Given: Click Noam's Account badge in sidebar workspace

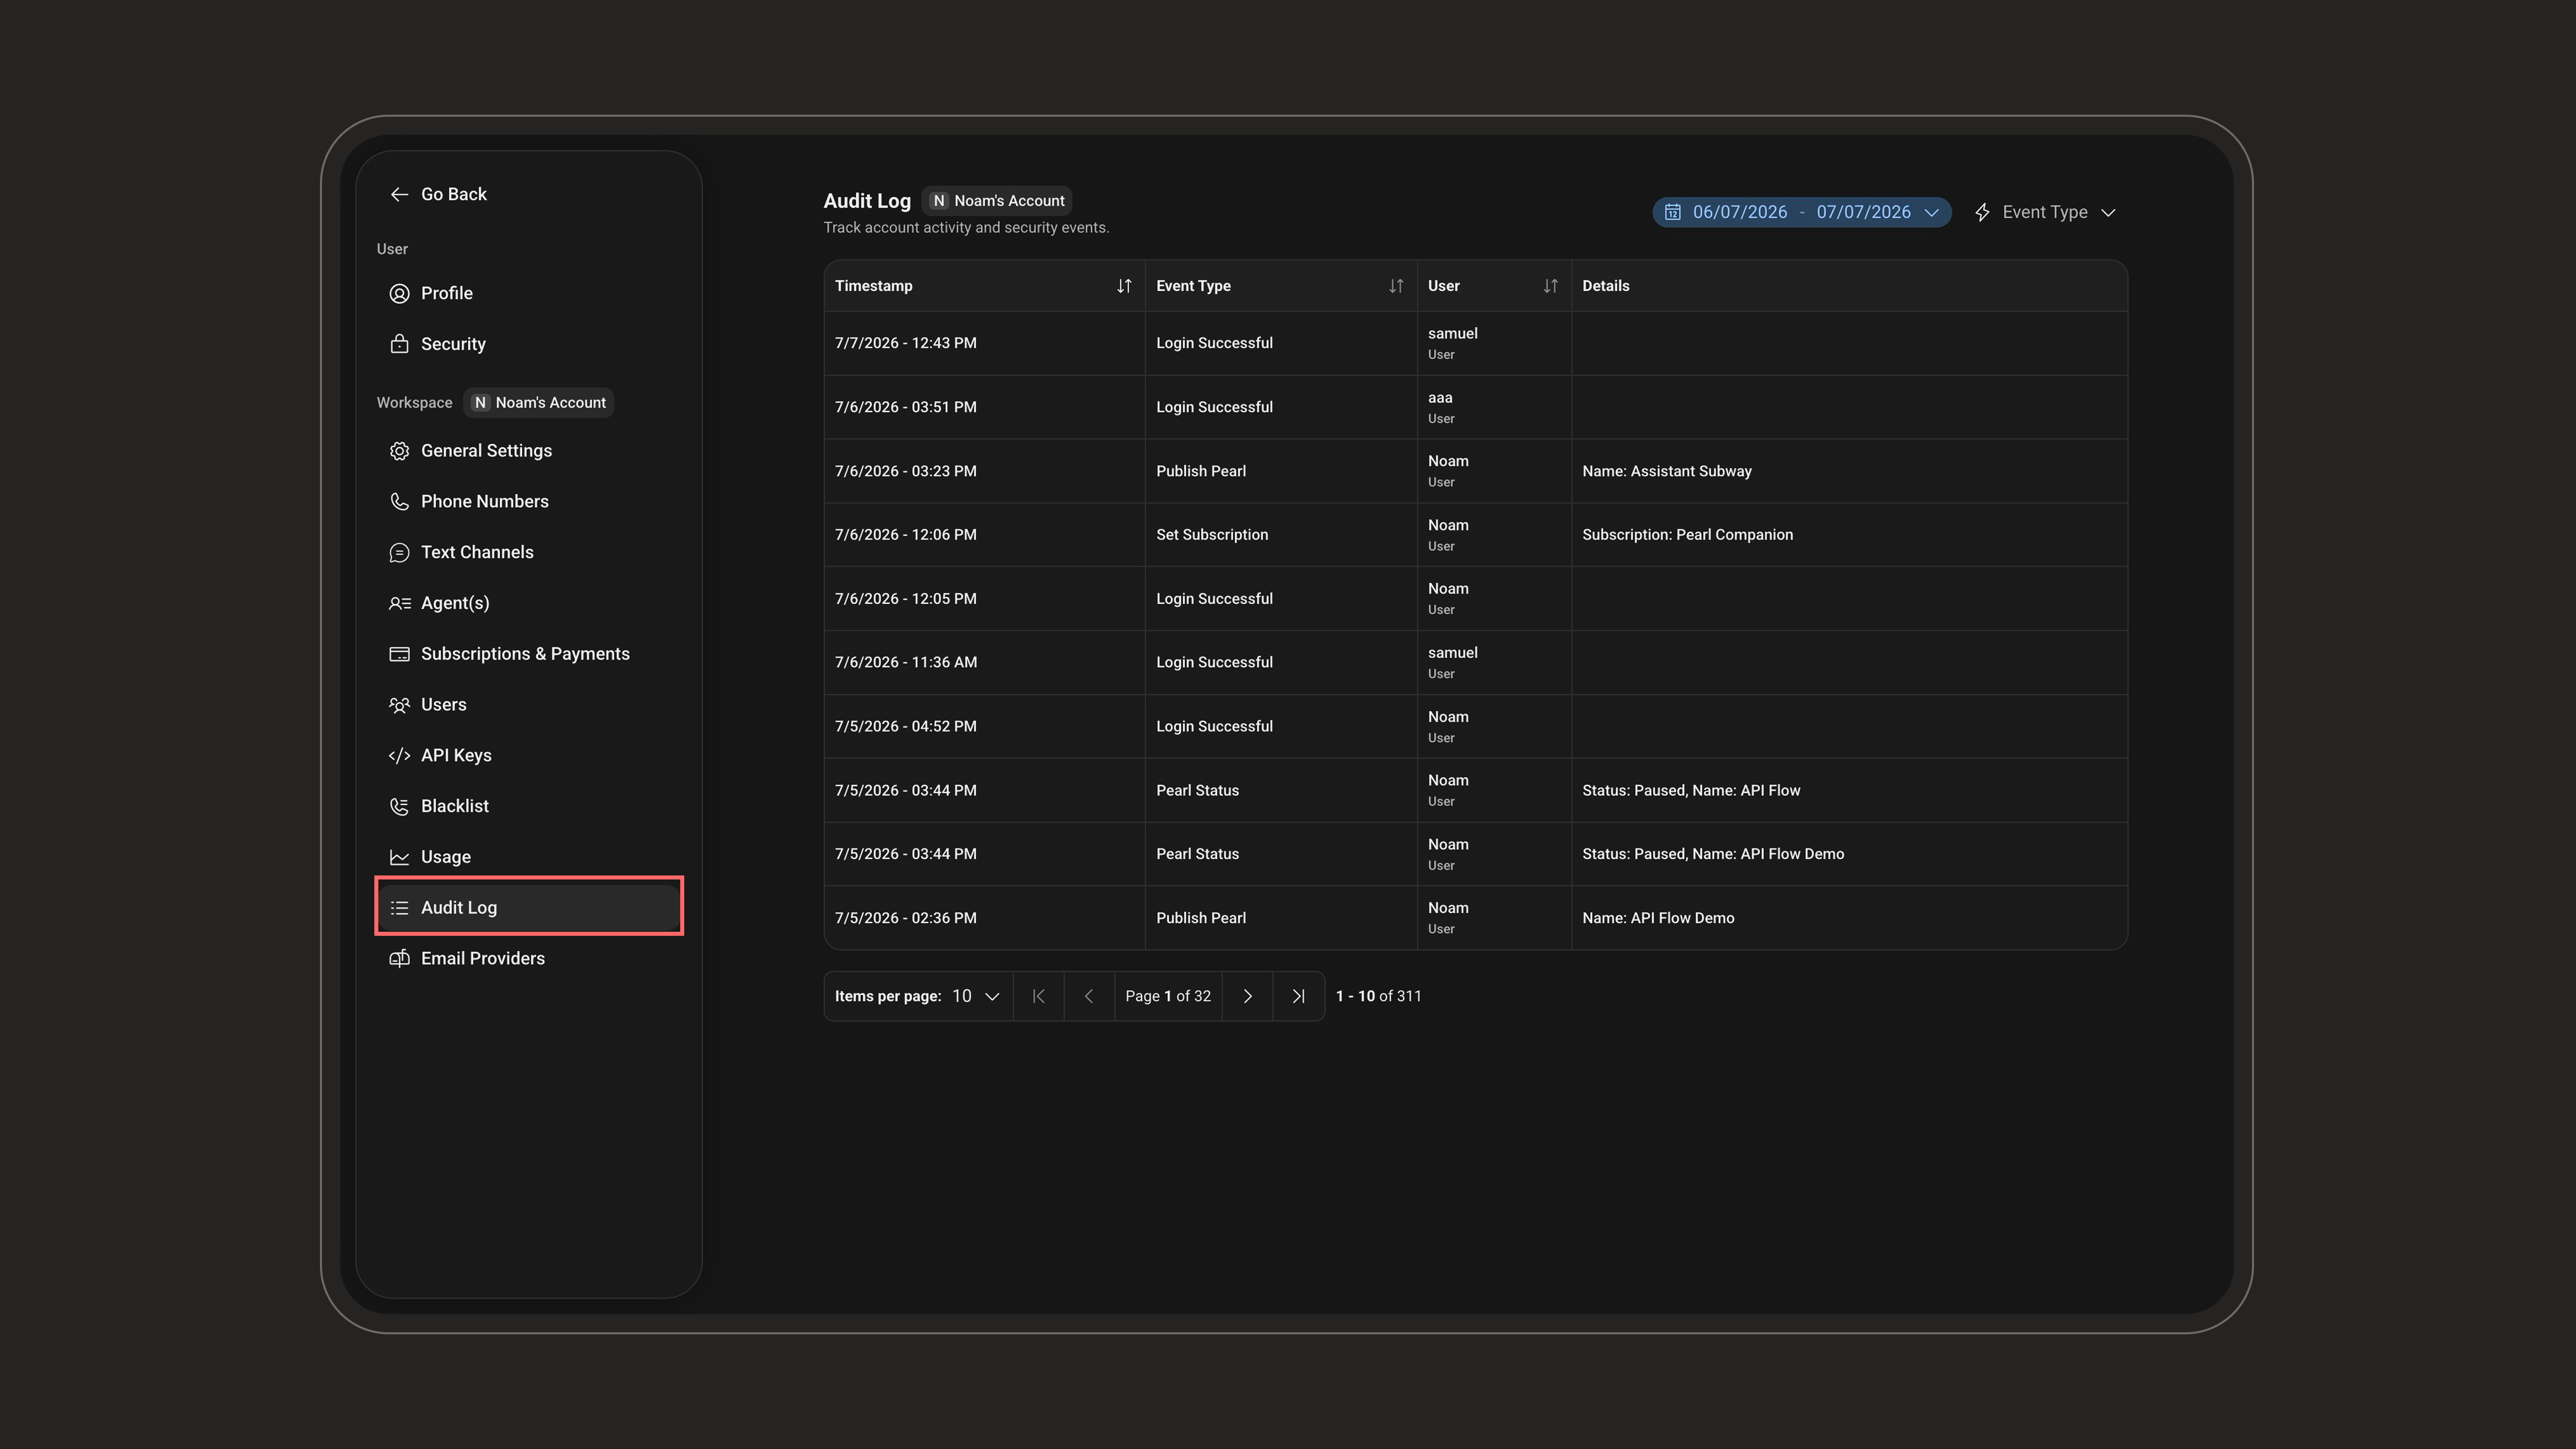Looking at the screenshot, I should click(x=539, y=402).
